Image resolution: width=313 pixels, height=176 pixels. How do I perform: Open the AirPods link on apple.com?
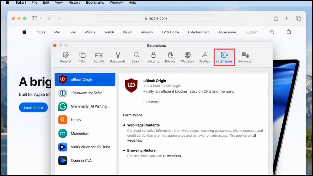[147, 32]
